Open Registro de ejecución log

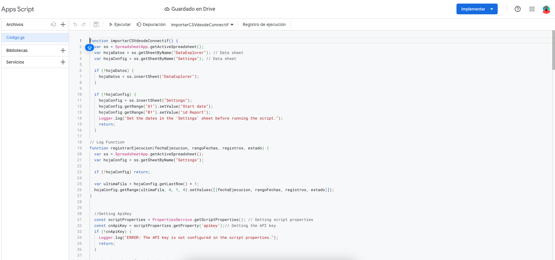264,24
